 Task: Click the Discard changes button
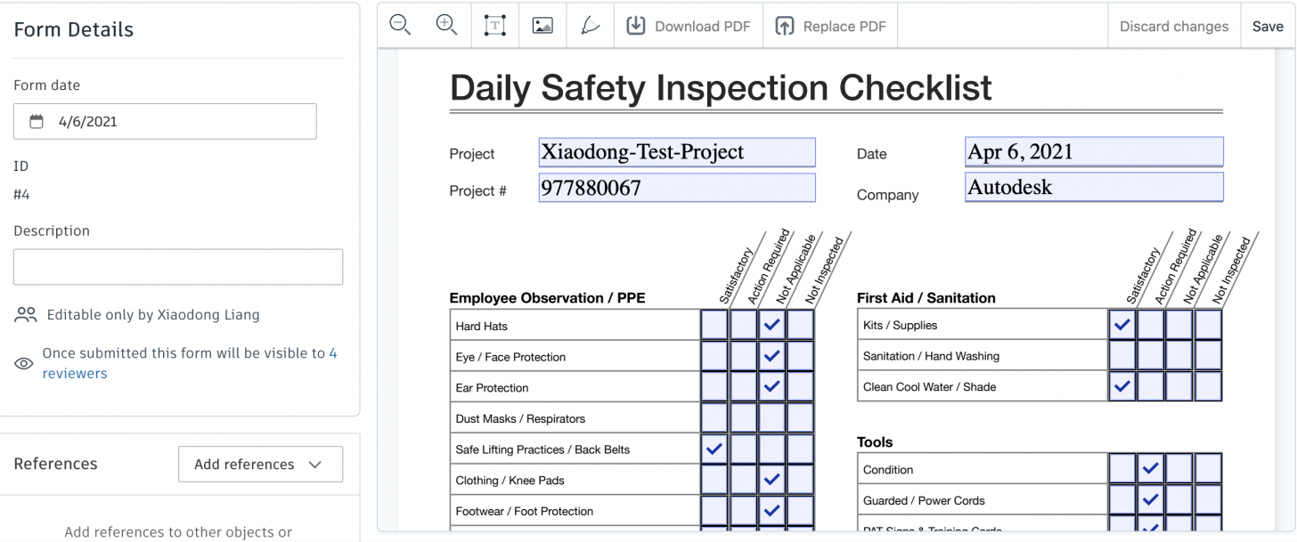click(1173, 26)
